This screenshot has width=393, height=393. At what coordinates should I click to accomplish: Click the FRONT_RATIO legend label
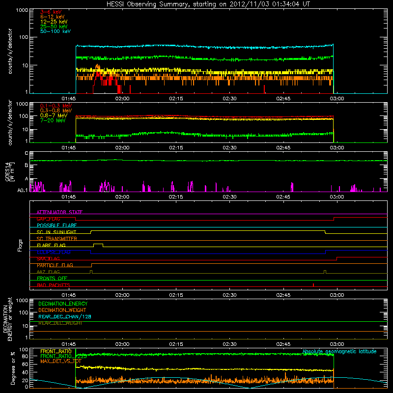[56, 351]
